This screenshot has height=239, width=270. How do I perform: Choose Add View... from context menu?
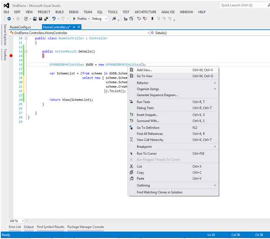[144, 70]
